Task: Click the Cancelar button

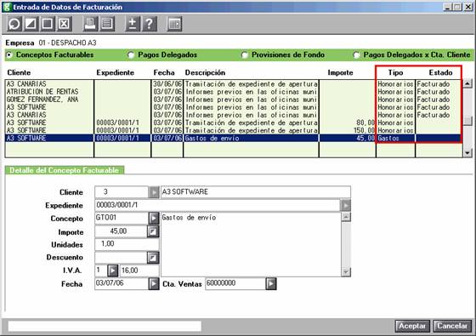Action: (x=452, y=326)
